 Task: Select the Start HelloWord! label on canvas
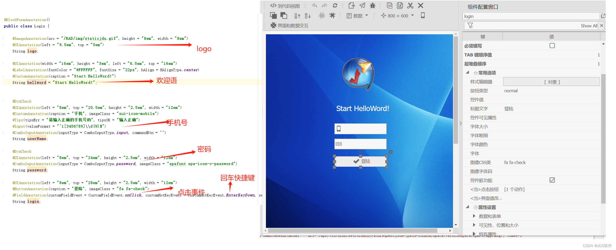362,108
